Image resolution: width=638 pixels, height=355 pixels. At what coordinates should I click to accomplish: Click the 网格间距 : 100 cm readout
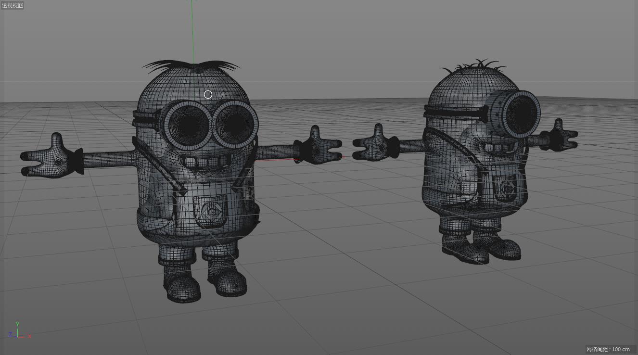610,349
